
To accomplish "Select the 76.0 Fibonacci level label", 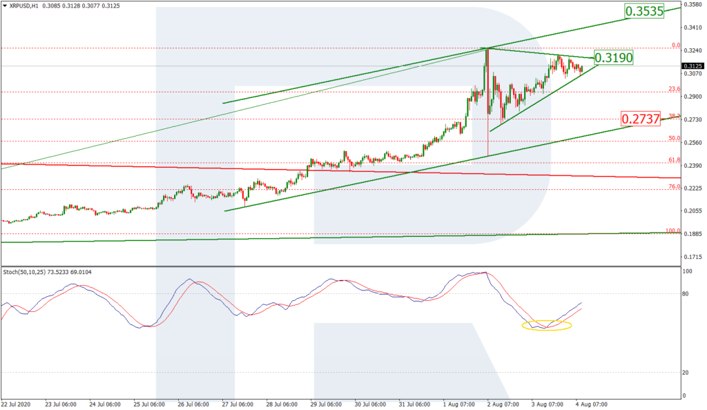I will pyautogui.click(x=675, y=186).
